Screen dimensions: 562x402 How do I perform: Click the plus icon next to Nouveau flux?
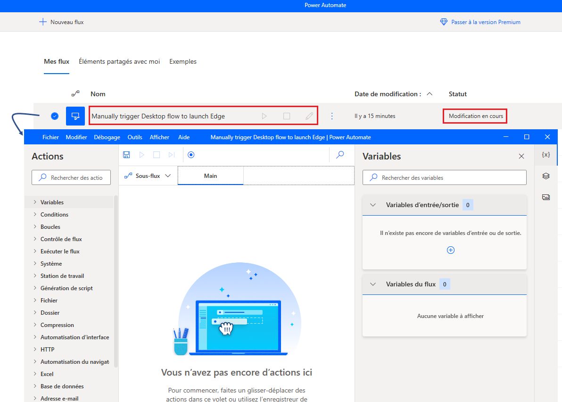point(42,22)
